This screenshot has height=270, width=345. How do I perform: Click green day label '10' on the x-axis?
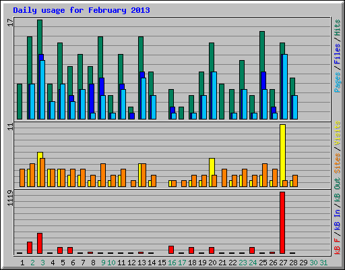[x=111, y=263]
